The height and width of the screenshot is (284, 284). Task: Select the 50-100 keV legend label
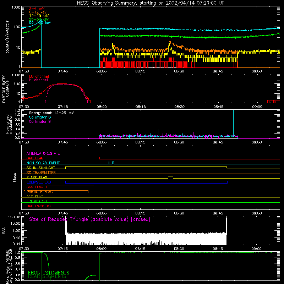[x=40, y=23]
